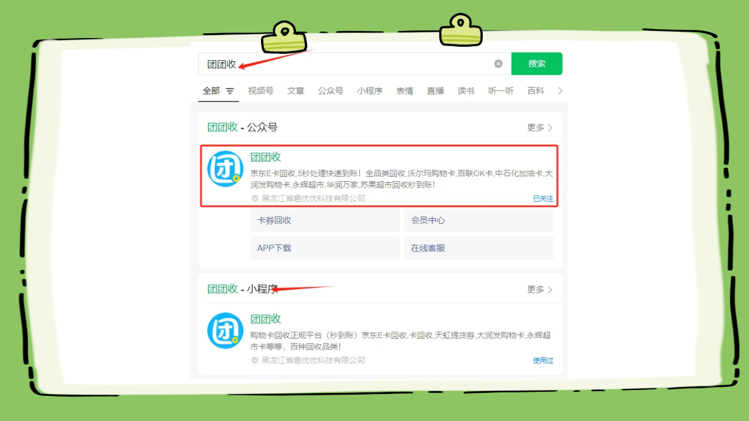Click the 购物卡回收正规平台 mini program description

coord(400,341)
